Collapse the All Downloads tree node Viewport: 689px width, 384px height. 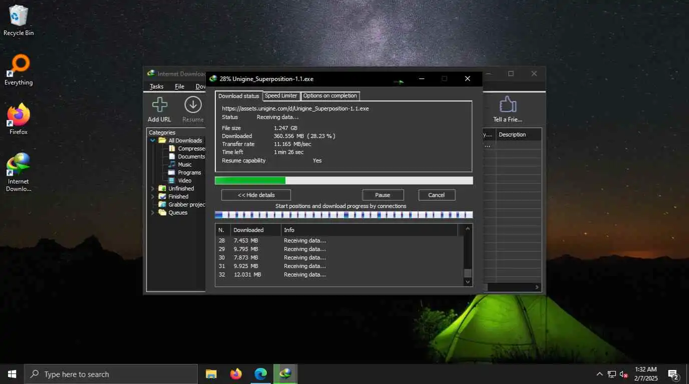click(x=153, y=140)
